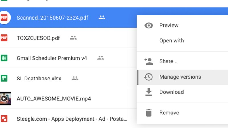The image size is (228, 128).
Task: Select the Scanned_20150607-2324.pdf file name
Action: (x=52, y=18)
